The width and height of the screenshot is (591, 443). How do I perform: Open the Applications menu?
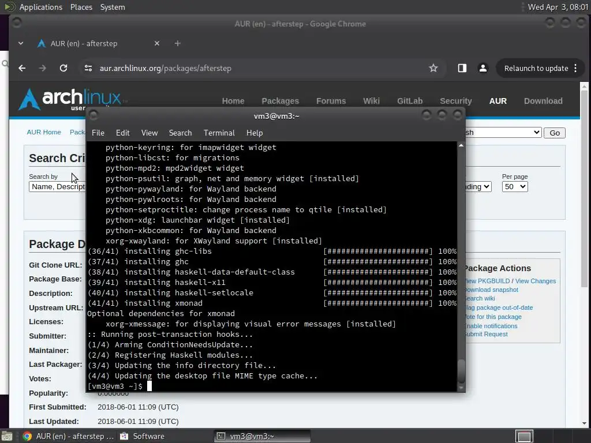tap(41, 7)
